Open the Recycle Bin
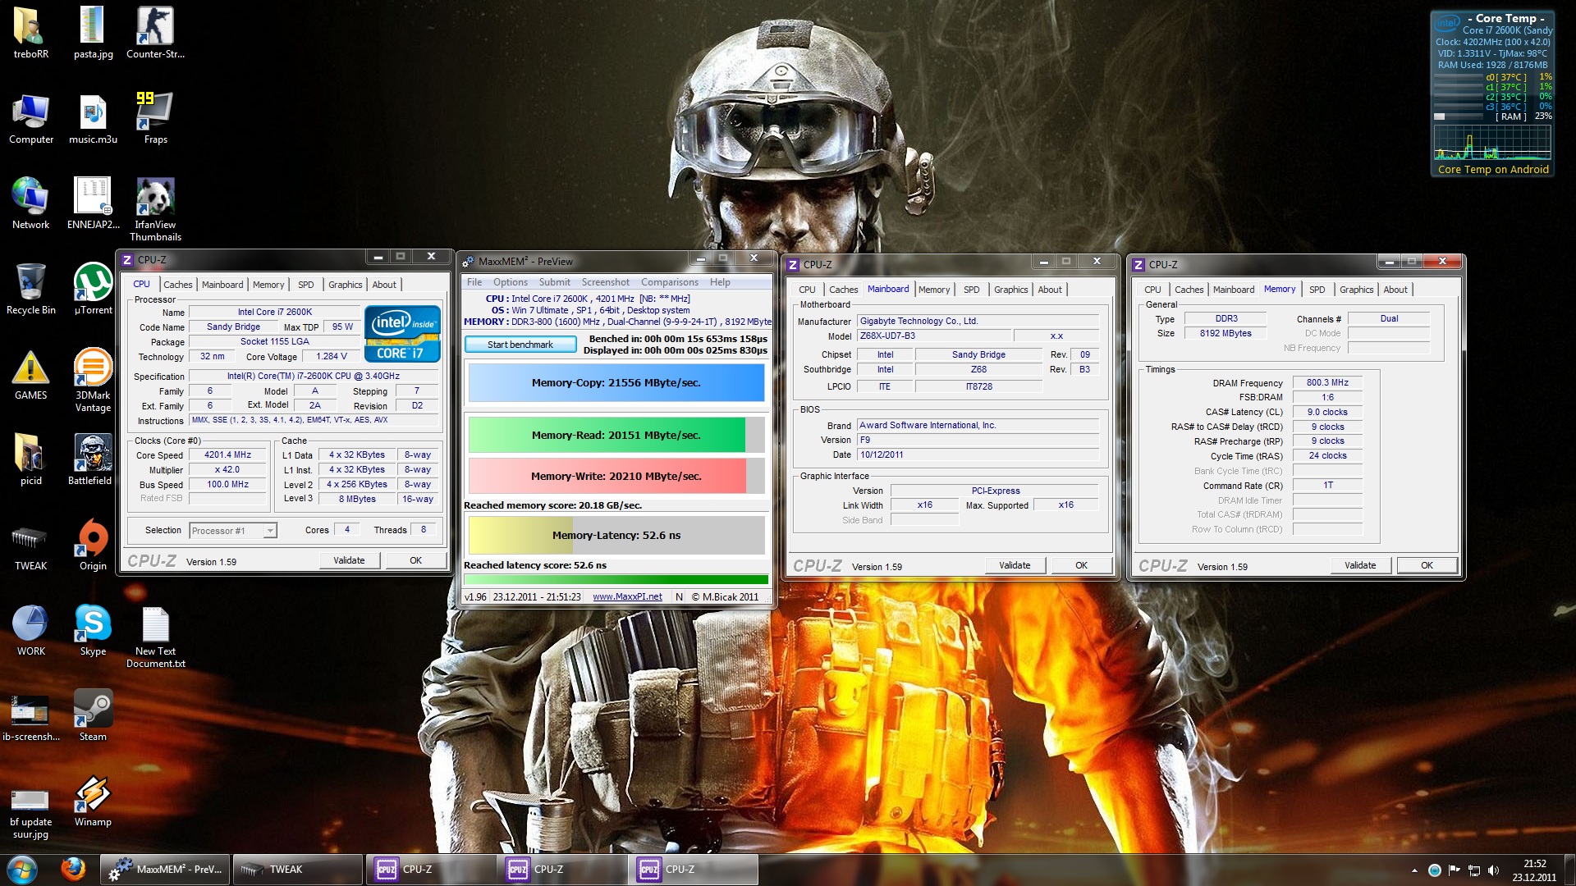This screenshot has width=1576, height=886. (30, 289)
